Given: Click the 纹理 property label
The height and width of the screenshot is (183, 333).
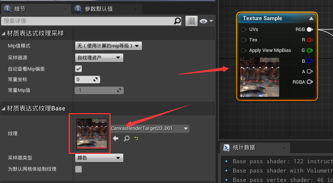Looking at the screenshot, I should coord(13,134).
